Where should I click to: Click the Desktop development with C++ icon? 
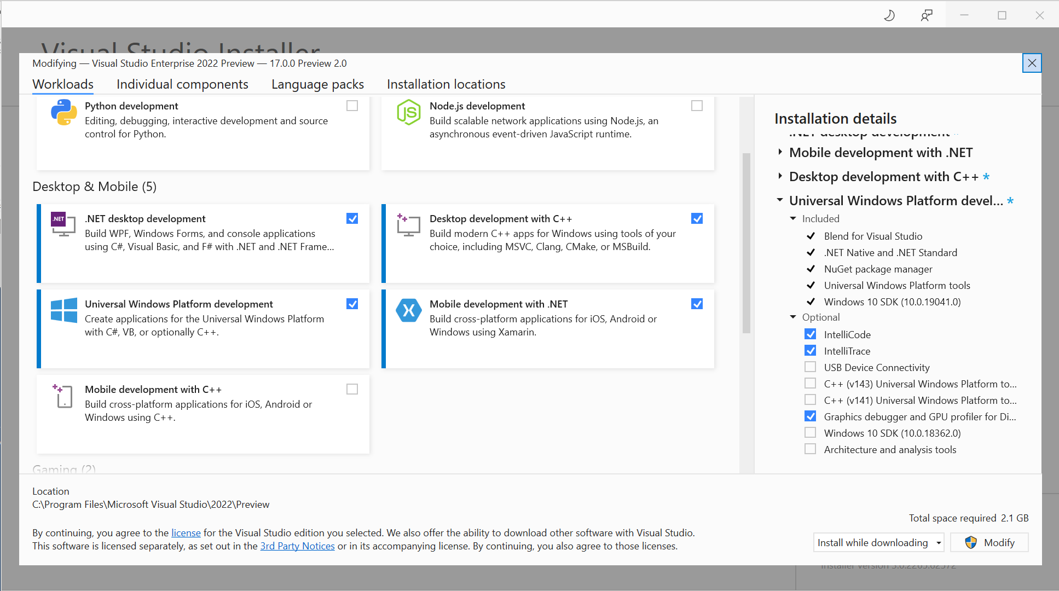[x=408, y=225]
